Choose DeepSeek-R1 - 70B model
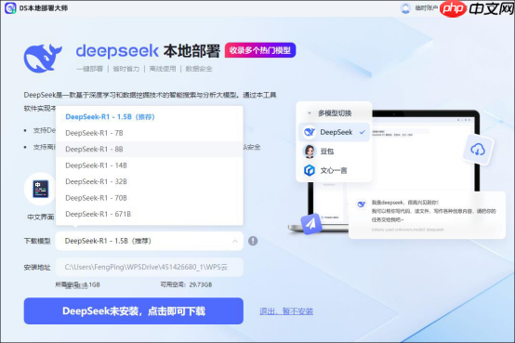Image resolution: width=515 pixels, height=343 pixels. pyautogui.click(x=150, y=198)
